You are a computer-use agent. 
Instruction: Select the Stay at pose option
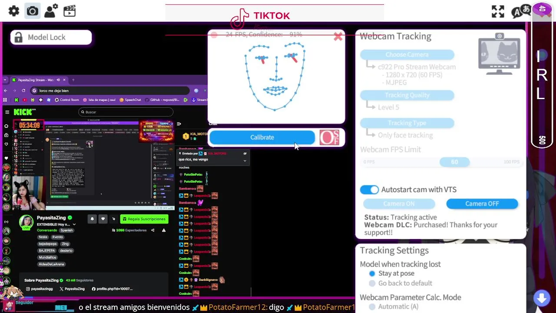coord(372,273)
